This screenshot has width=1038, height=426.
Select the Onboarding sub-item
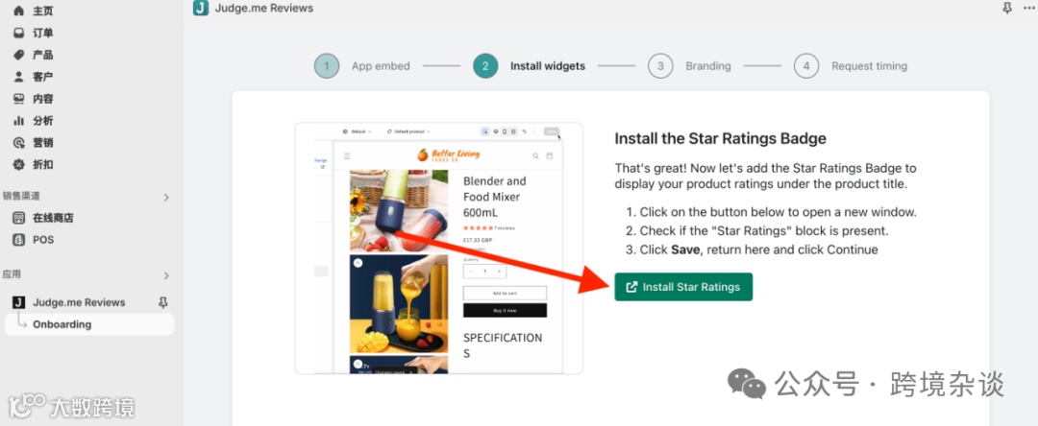click(x=89, y=324)
